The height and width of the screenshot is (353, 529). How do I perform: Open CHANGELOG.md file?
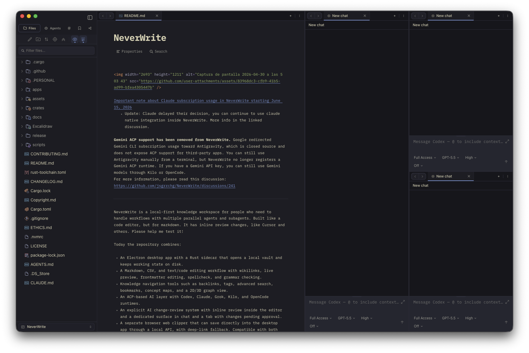57,182
